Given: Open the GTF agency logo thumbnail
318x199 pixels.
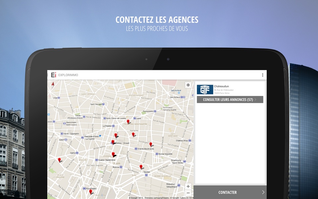Looking at the screenshot, I should point(205,90).
